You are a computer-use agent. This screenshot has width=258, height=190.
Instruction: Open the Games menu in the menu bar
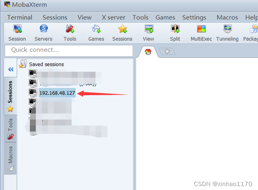pyautogui.click(x=165, y=18)
